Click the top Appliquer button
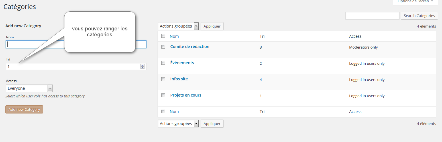This screenshot has width=442, height=142. click(212, 26)
